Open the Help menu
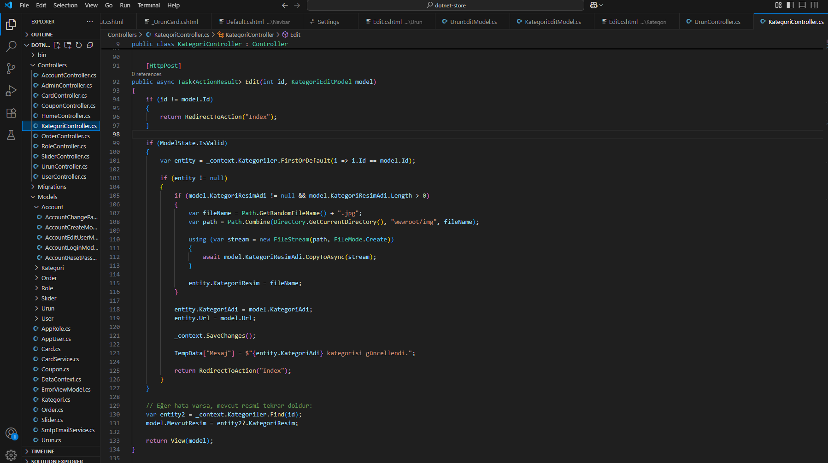 point(174,5)
